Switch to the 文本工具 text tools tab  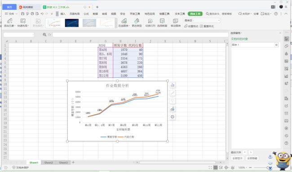[180, 14]
